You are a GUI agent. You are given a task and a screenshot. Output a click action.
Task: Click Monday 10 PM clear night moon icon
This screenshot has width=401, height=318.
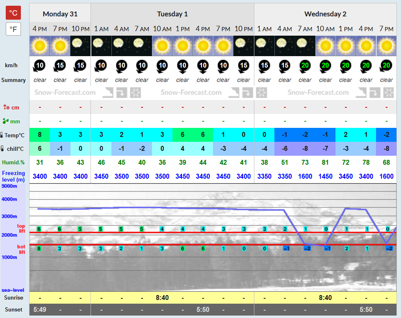[x=80, y=46]
